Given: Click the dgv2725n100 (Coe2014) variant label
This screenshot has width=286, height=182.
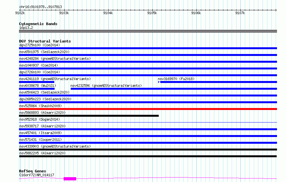Looking at the screenshot, I should [x=40, y=45].
